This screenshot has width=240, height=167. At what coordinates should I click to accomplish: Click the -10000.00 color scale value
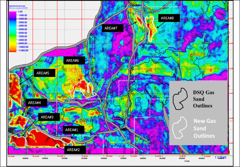(23, 47)
